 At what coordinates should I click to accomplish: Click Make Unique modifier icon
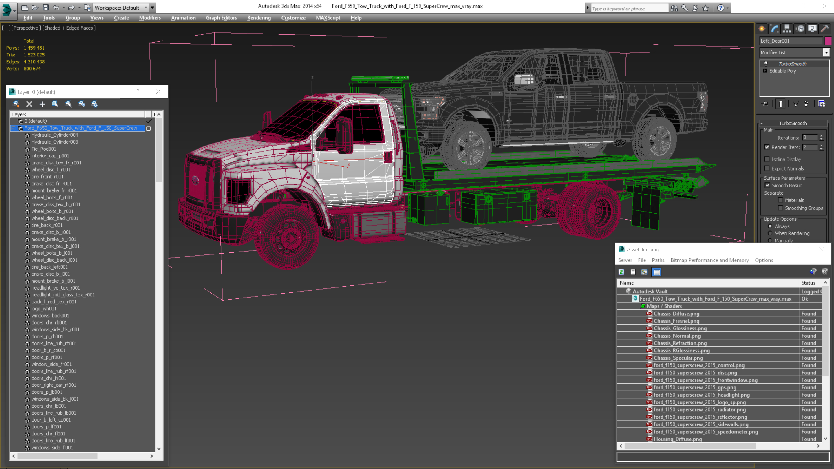click(x=795, y=104)
